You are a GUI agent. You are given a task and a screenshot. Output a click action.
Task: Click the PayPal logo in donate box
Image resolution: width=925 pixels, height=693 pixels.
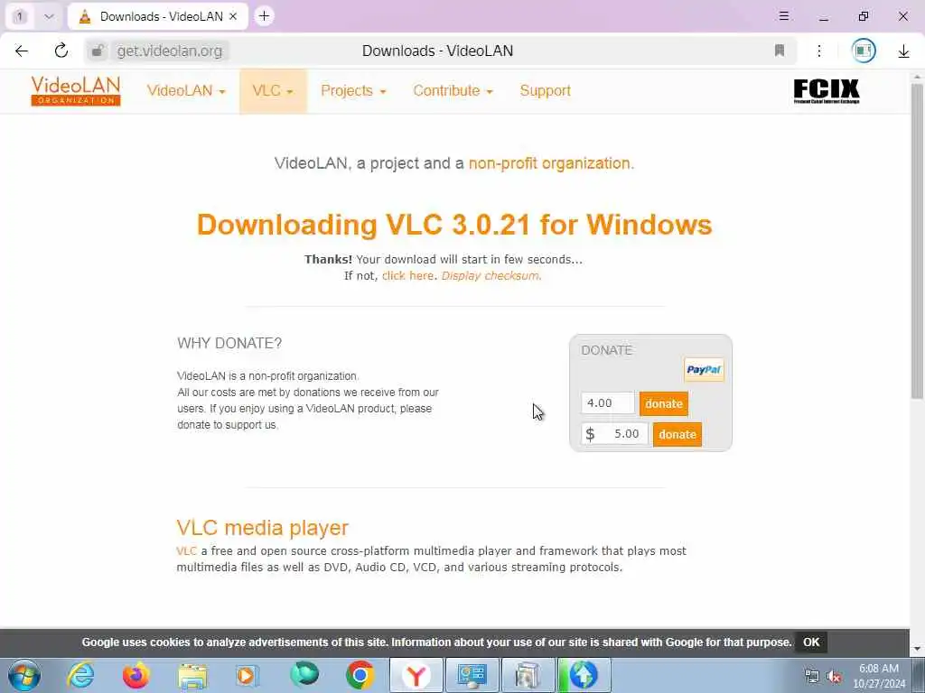pyautogui.click(x=704, y=369)
